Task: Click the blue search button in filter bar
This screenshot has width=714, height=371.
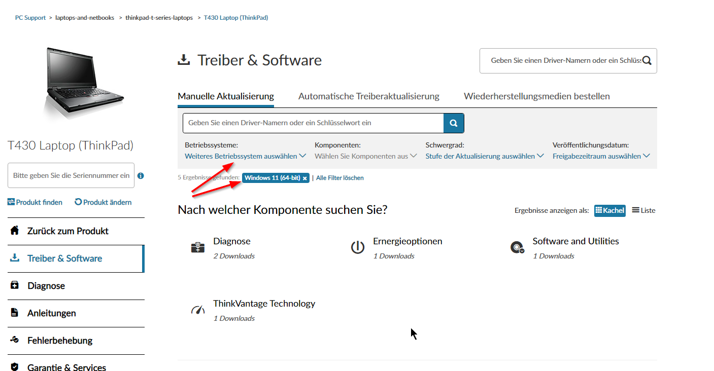Action: click(454, 123)
